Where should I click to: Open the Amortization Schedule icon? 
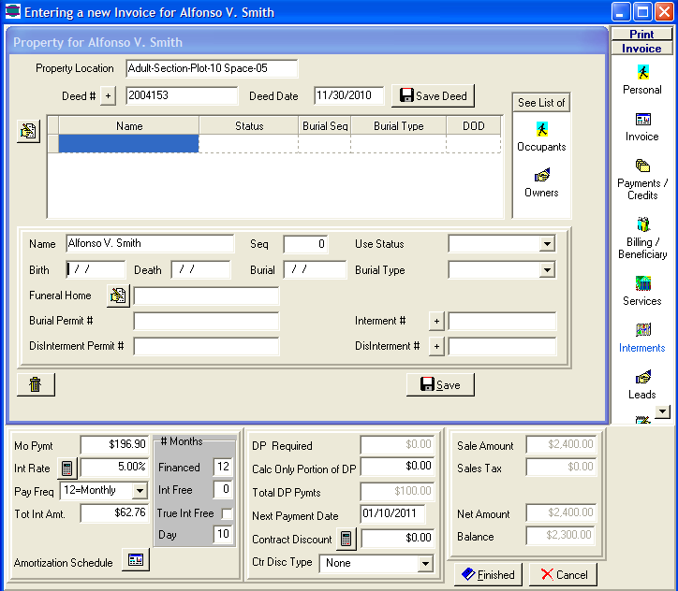click(136, 560)
